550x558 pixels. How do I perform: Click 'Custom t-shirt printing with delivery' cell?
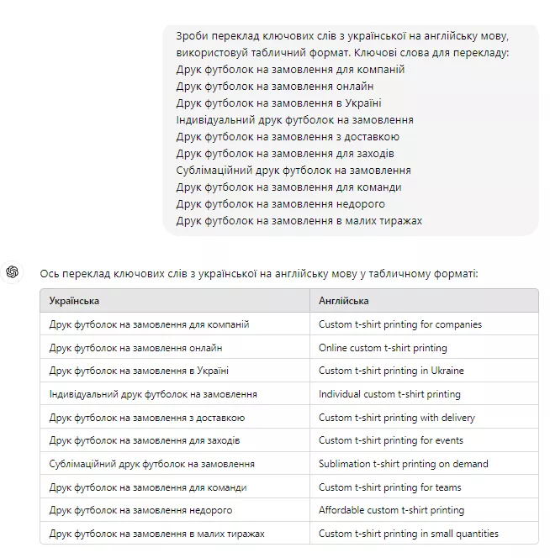[x=397, y=418]
